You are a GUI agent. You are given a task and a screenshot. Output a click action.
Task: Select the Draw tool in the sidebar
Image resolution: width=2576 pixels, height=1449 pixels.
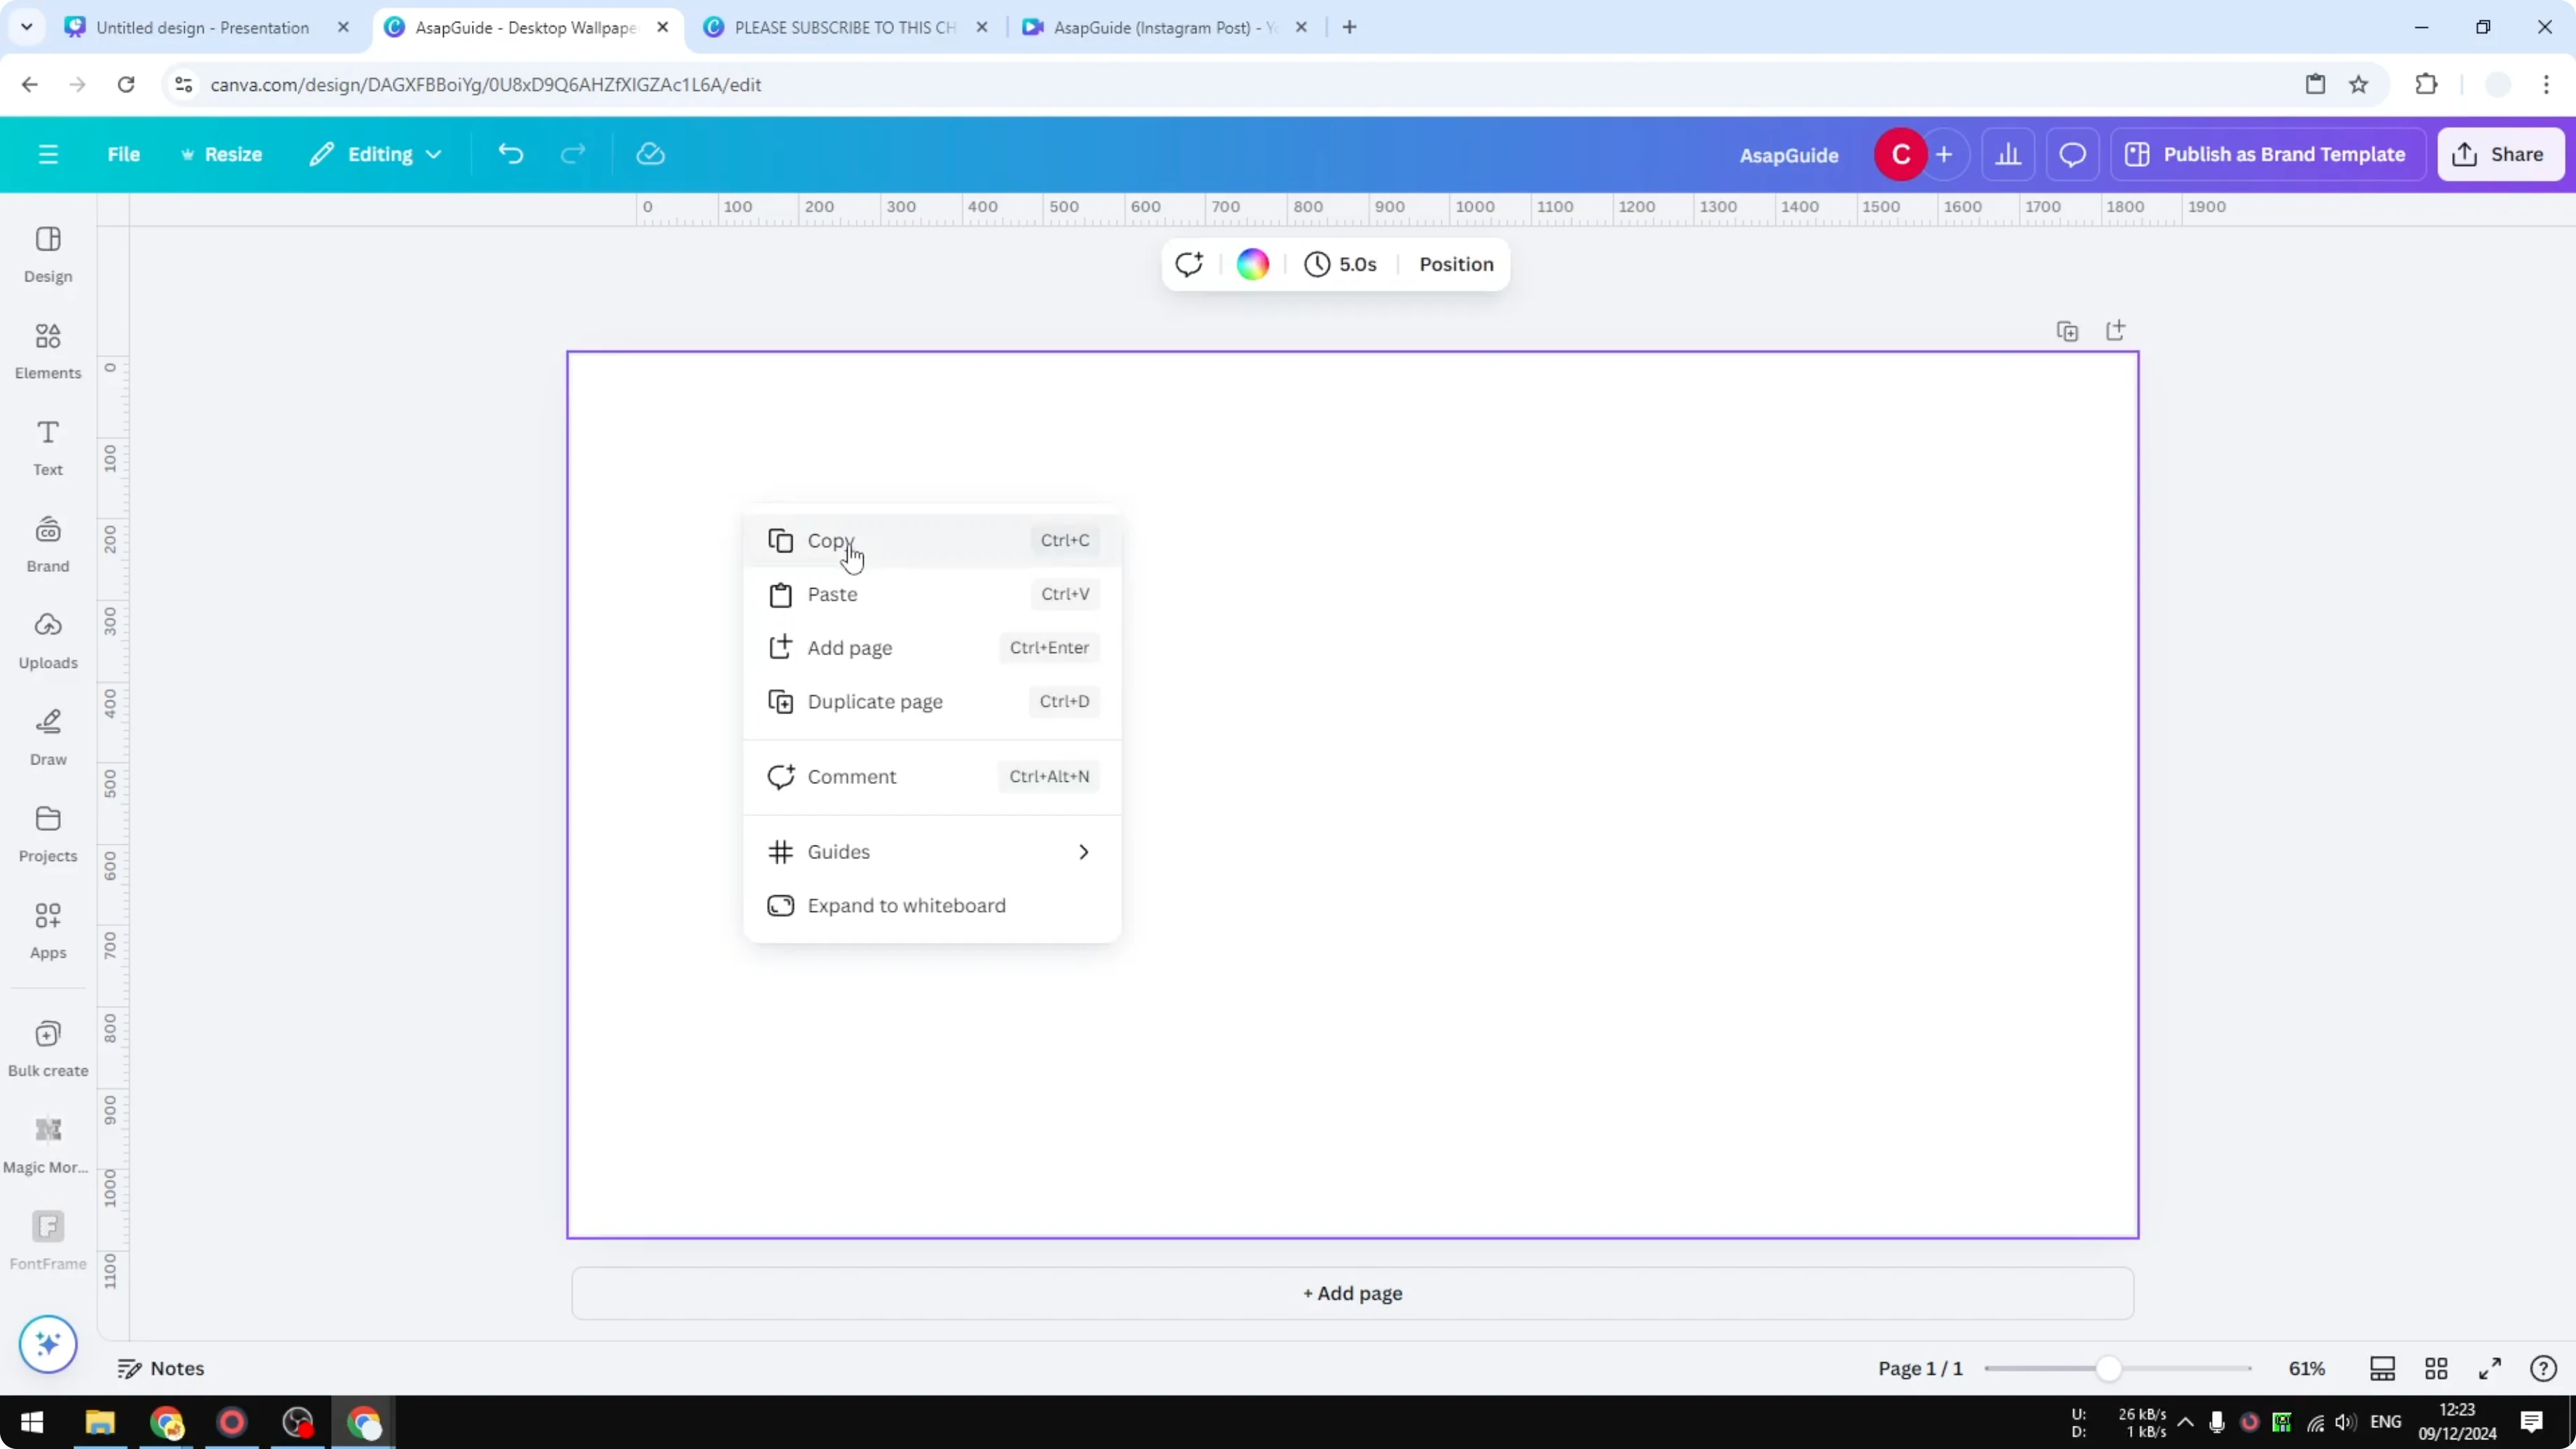[x=47, y=736]
